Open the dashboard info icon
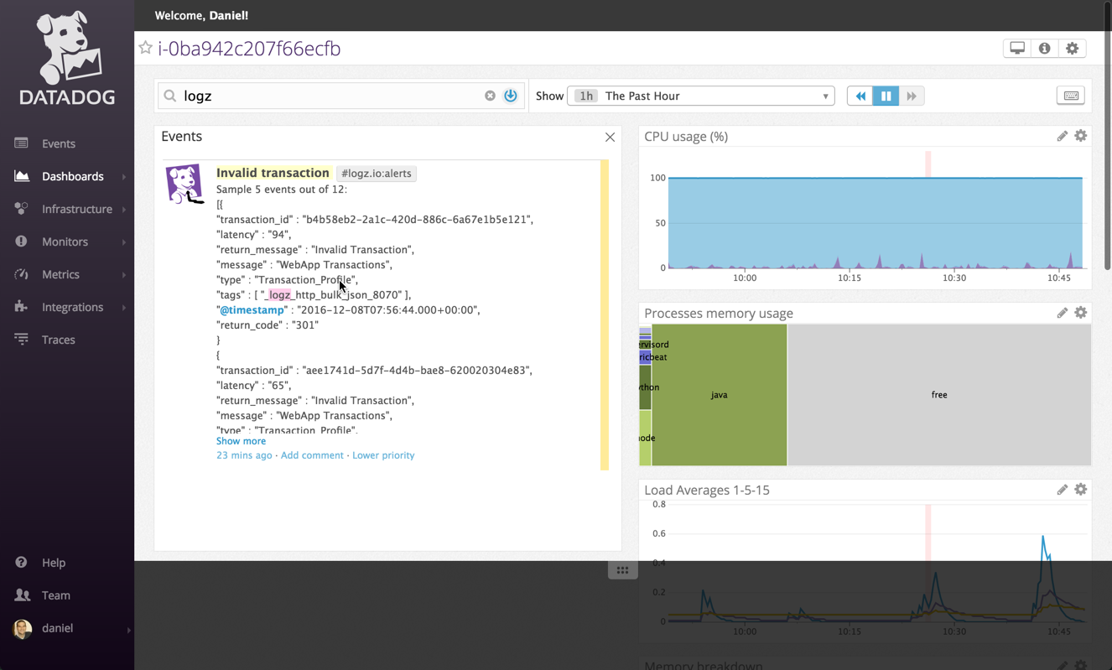This screenshot has width=1112, height=670. tap(1044, 49)
